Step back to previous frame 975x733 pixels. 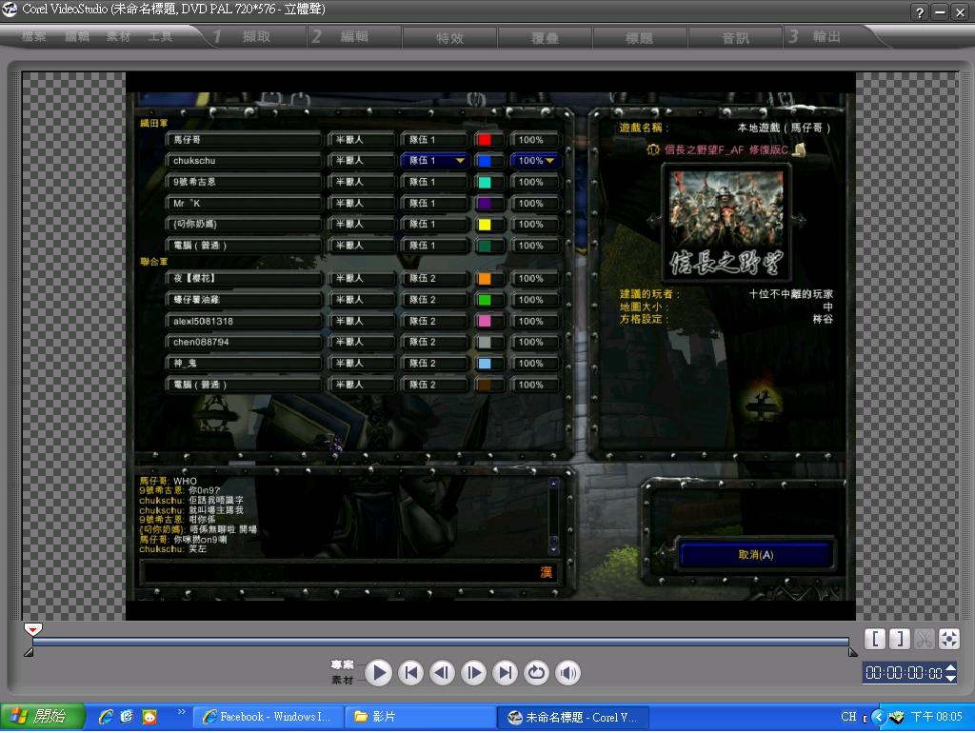tap(442, 673)
